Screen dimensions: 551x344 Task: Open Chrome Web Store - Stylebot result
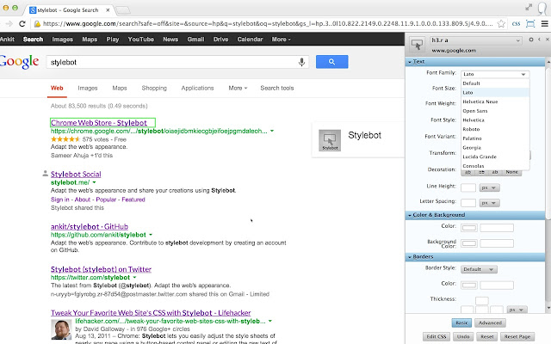coord(99,122)
